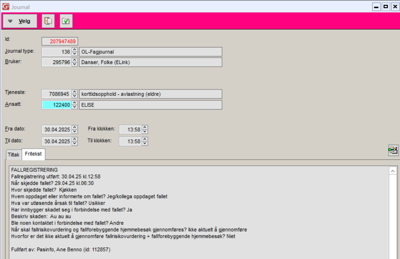Viewport: 400px width, 259px height.
Task: Adjust the Til klokken time spinner
Action: 145,141
